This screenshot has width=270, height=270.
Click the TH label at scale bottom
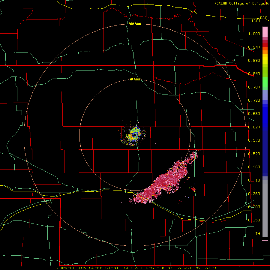tap(258, 234)
